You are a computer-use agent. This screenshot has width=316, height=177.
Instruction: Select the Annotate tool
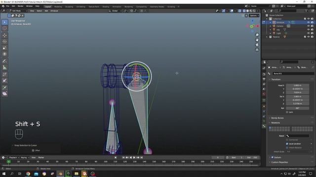tap(4, 61)
